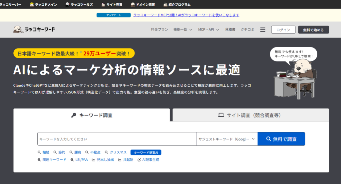Open クチコミ menu item
341x184 pixels.
(x=247, y=30)
